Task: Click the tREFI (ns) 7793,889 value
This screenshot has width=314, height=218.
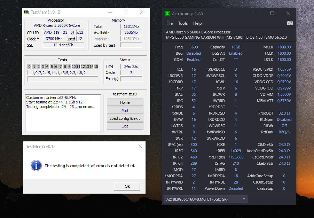Action: point(236,157)
